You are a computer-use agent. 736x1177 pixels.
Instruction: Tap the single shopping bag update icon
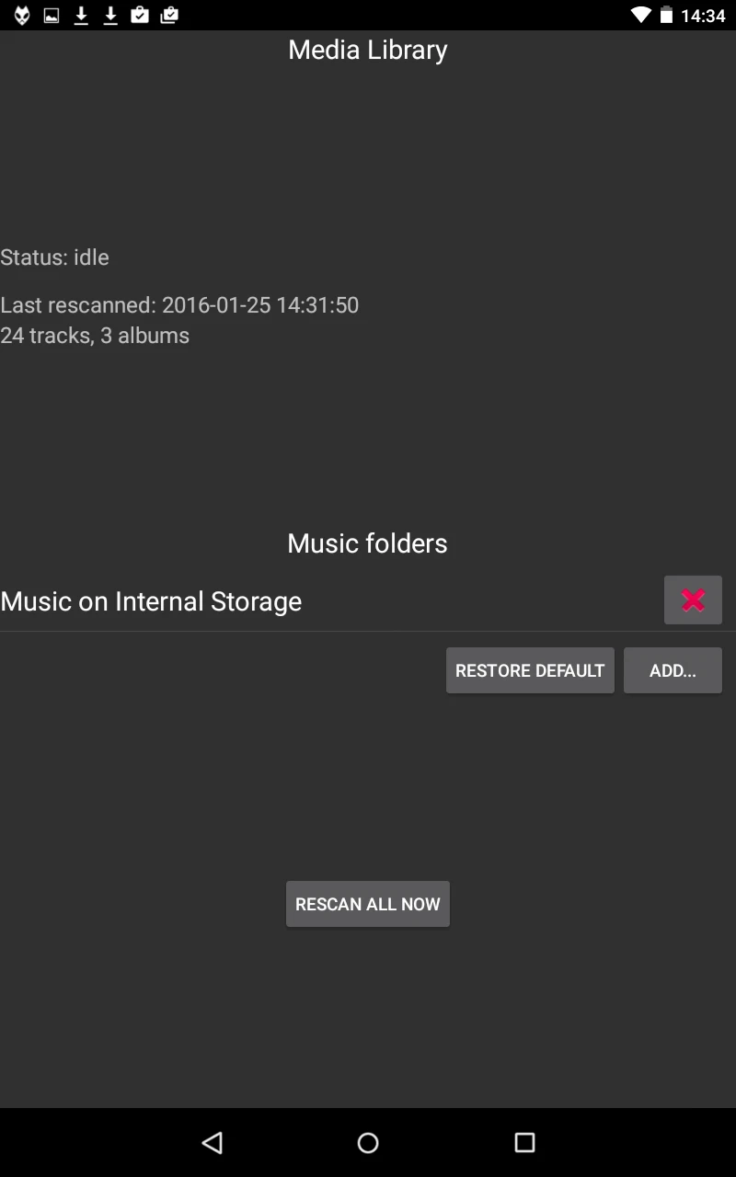click(x=140, y=15)
